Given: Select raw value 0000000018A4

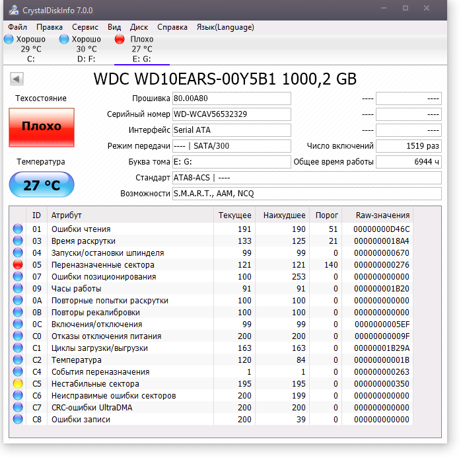Looking at the screenshot, I should [381, 241].
